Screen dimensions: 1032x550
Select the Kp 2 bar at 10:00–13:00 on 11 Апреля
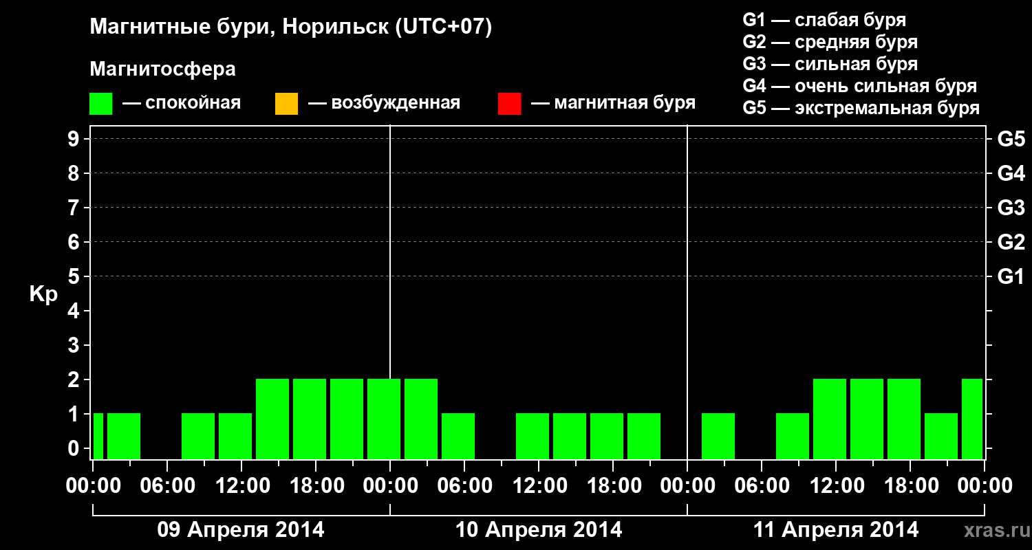pos(830,419)
